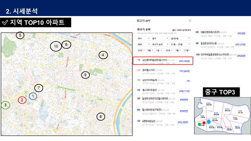The width and height of the screenshot is (251, 141).
Task: Click map marker number 8
Action: (101, 117)
